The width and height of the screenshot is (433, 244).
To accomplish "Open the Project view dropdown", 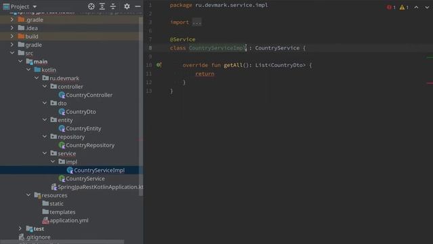I will [35, 7].
